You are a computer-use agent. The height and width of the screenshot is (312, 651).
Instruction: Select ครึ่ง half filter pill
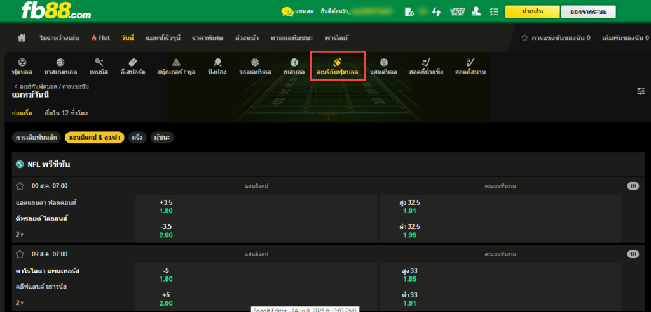(x=137, y=138)
